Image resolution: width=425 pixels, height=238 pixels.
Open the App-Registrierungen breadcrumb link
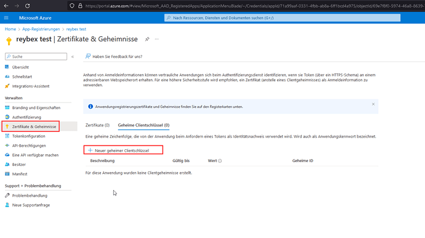[41, 29]
